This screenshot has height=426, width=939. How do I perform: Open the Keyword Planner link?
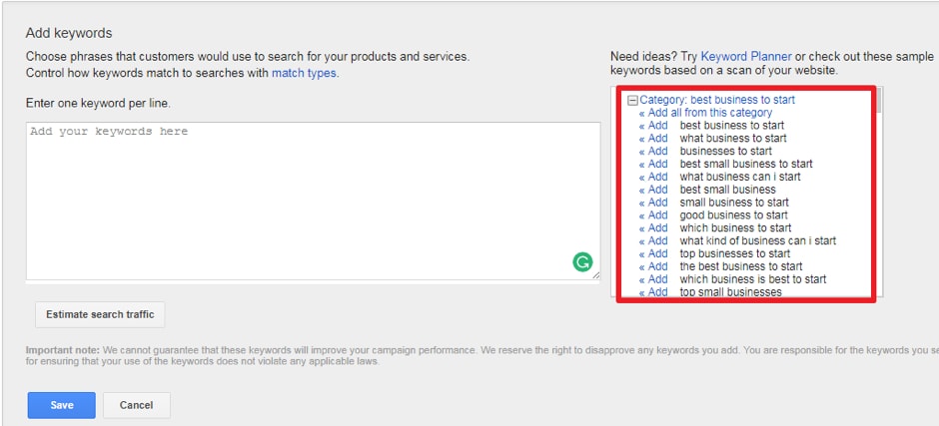point(746,57)
